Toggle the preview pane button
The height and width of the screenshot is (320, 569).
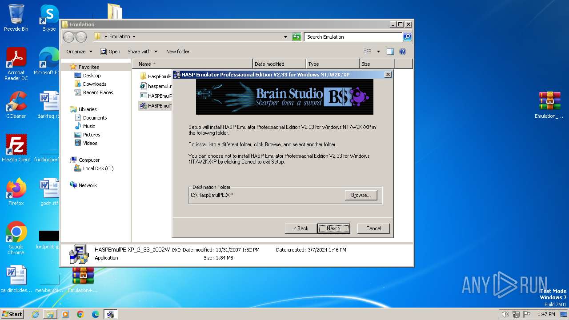pos(390,52)
